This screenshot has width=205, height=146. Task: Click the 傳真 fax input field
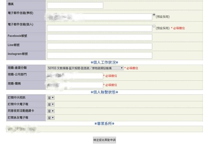click(x=75, y=6)
